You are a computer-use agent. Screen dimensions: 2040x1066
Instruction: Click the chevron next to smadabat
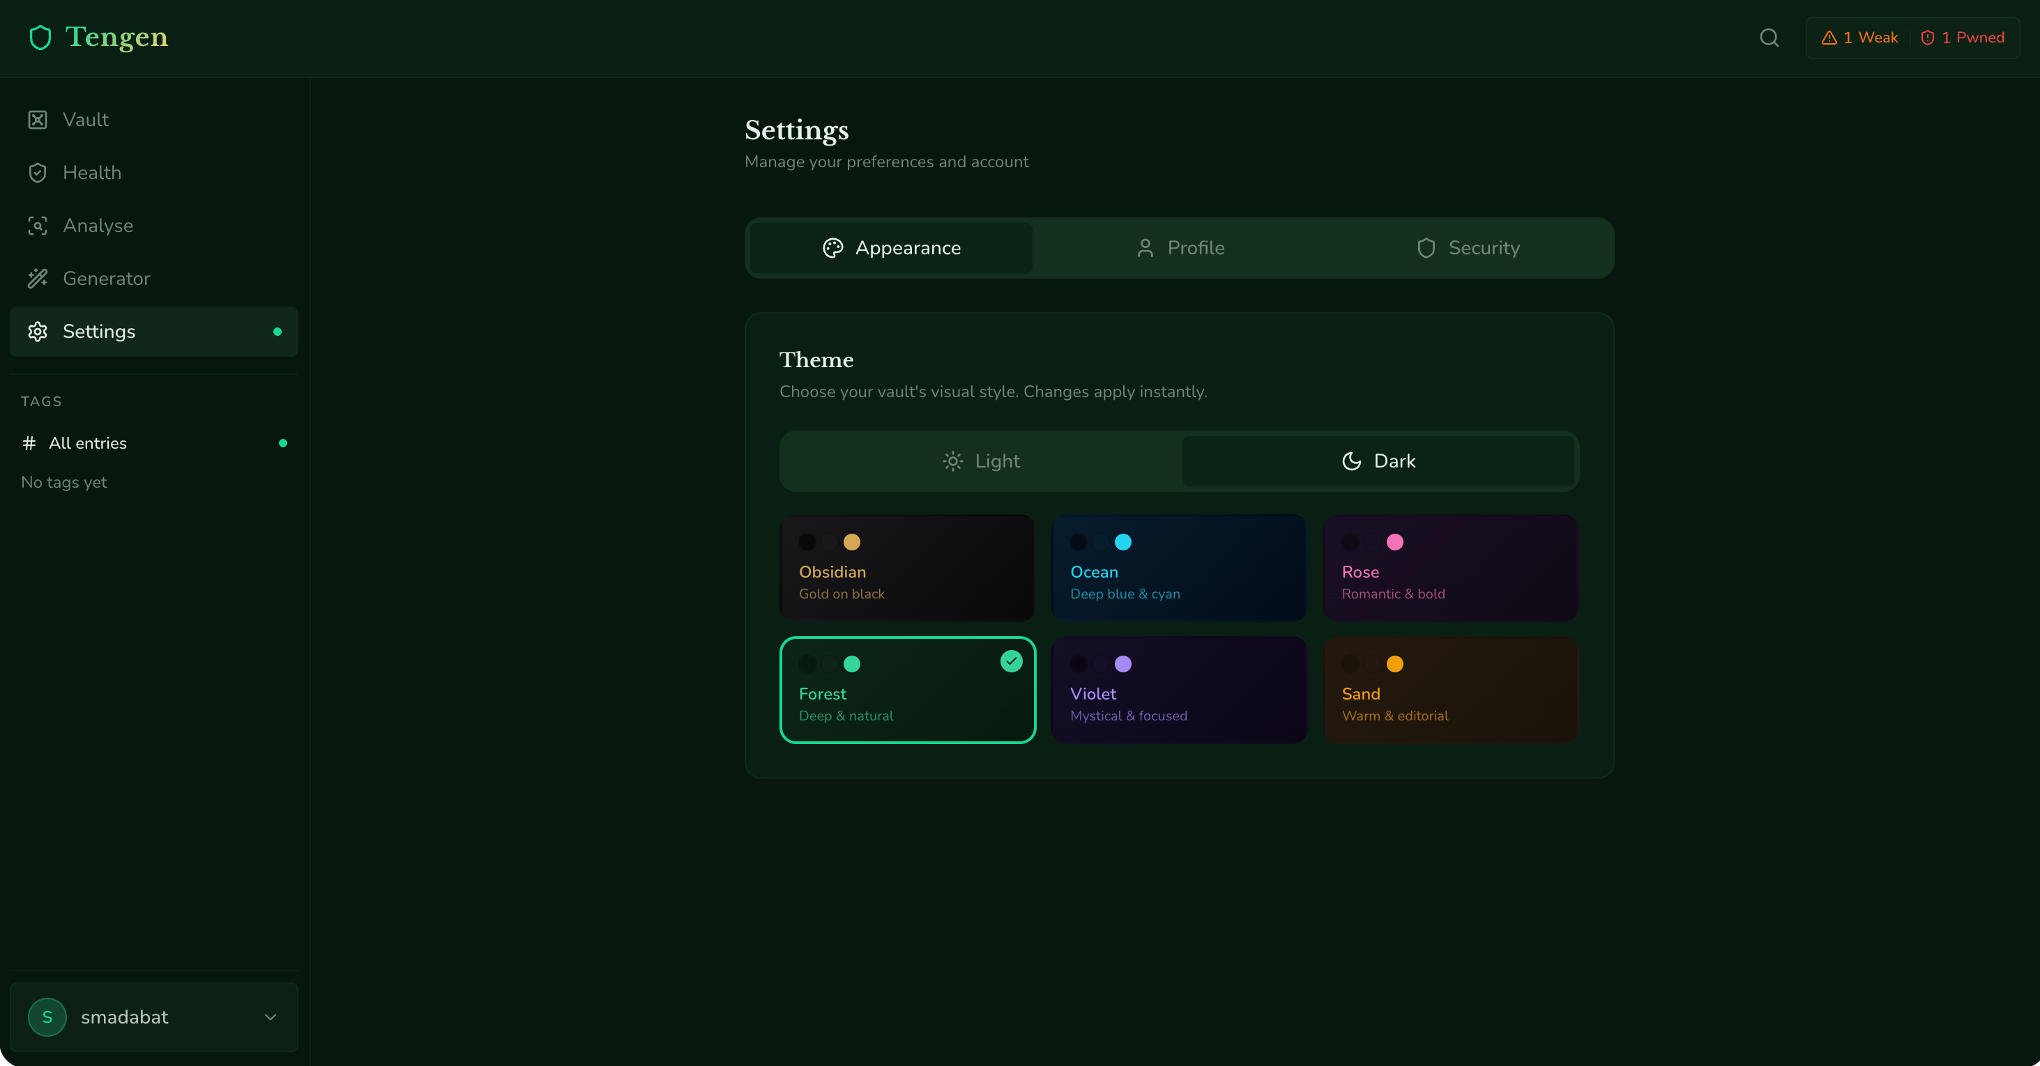[270, 1017]
